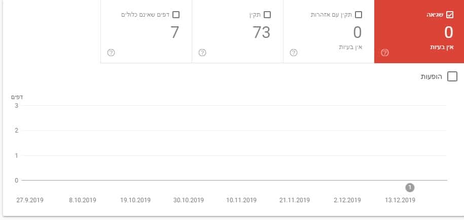Enable the דפים שאינם כלולים checkbox

tap(176, 15)
